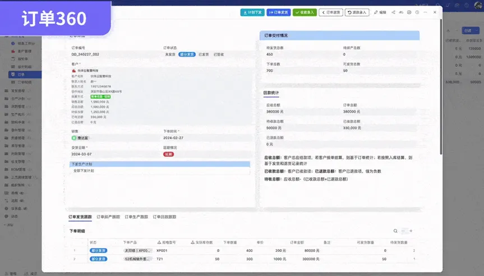Switch to 订单回款跟踪 tab
Image resolution: width=484 pixels, height=276 pixels.
point(164,216)
